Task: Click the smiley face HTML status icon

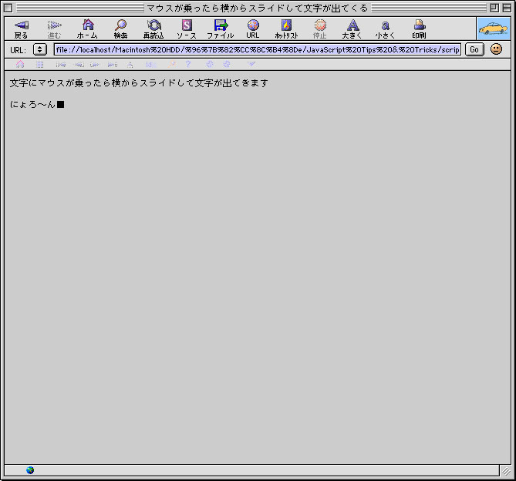Action: pos(496,49)
